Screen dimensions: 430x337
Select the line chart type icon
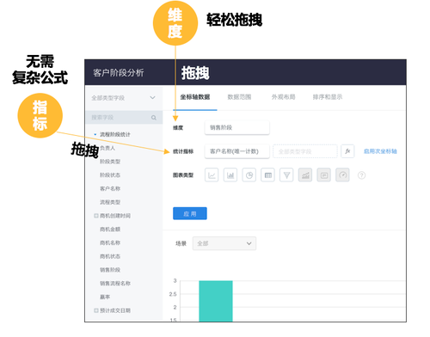coord(212,175)
